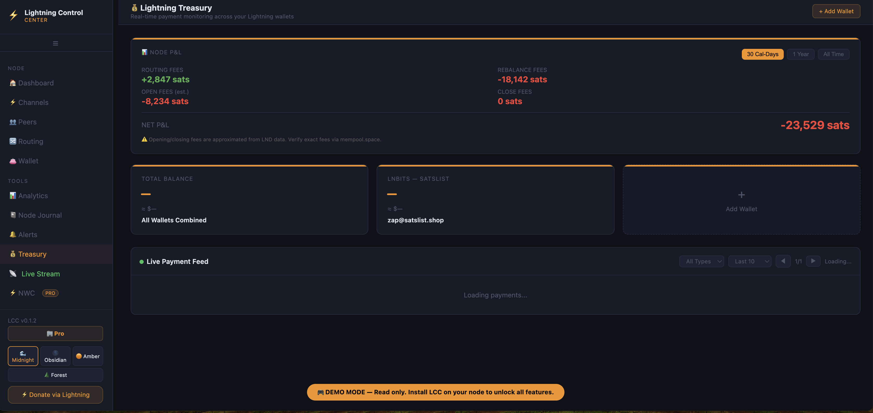This screenshot has width=873, height=413.
Task: Switch P&L range to 1 Year
Action: click(x=800, y=54)
